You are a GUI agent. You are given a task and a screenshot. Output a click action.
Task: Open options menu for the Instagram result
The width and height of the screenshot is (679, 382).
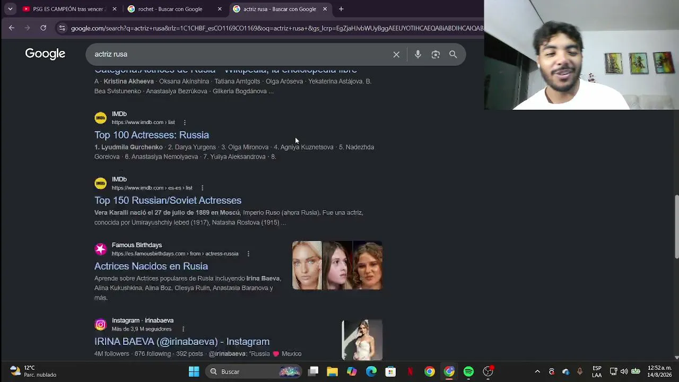(183, 329)
